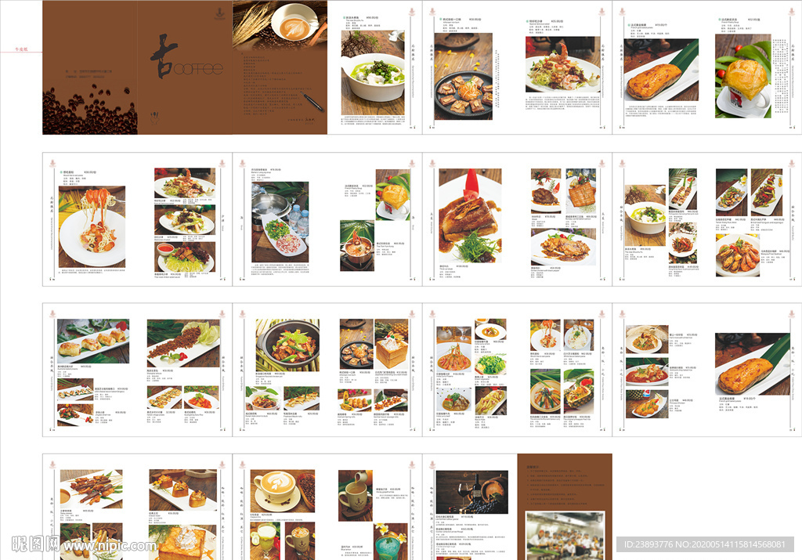Click the minced meat with lettuce leaf photo
802x560 pixels.
183,342
